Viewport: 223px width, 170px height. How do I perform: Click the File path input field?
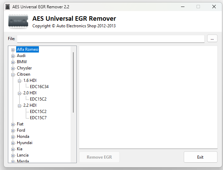(x=111, y=39)
